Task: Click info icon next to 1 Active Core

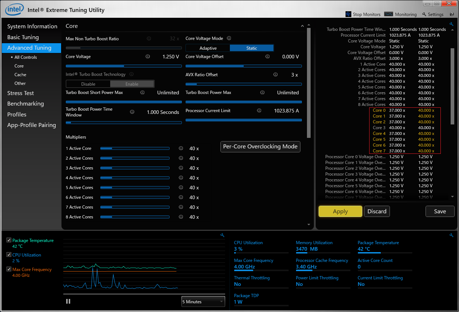Action: click(181, 148)
